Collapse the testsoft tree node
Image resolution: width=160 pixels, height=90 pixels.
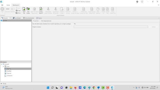(x=1, y=64)
